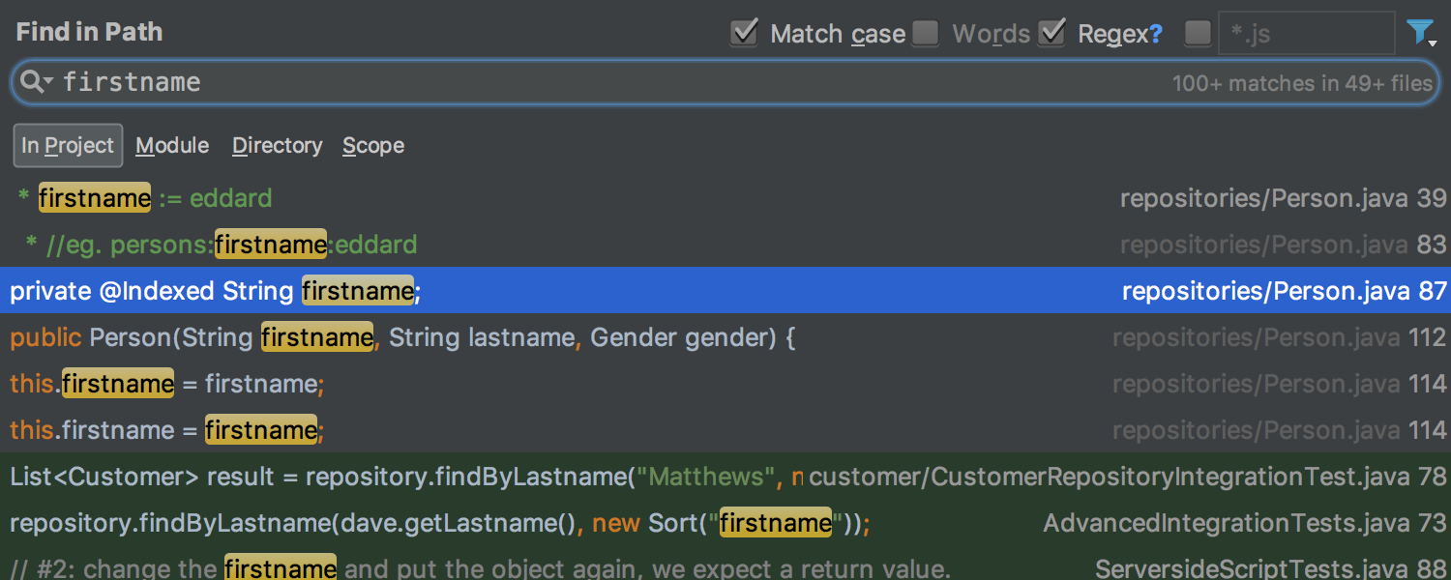Click 'repositories/Person.java 39' file path

(1284, 198)
